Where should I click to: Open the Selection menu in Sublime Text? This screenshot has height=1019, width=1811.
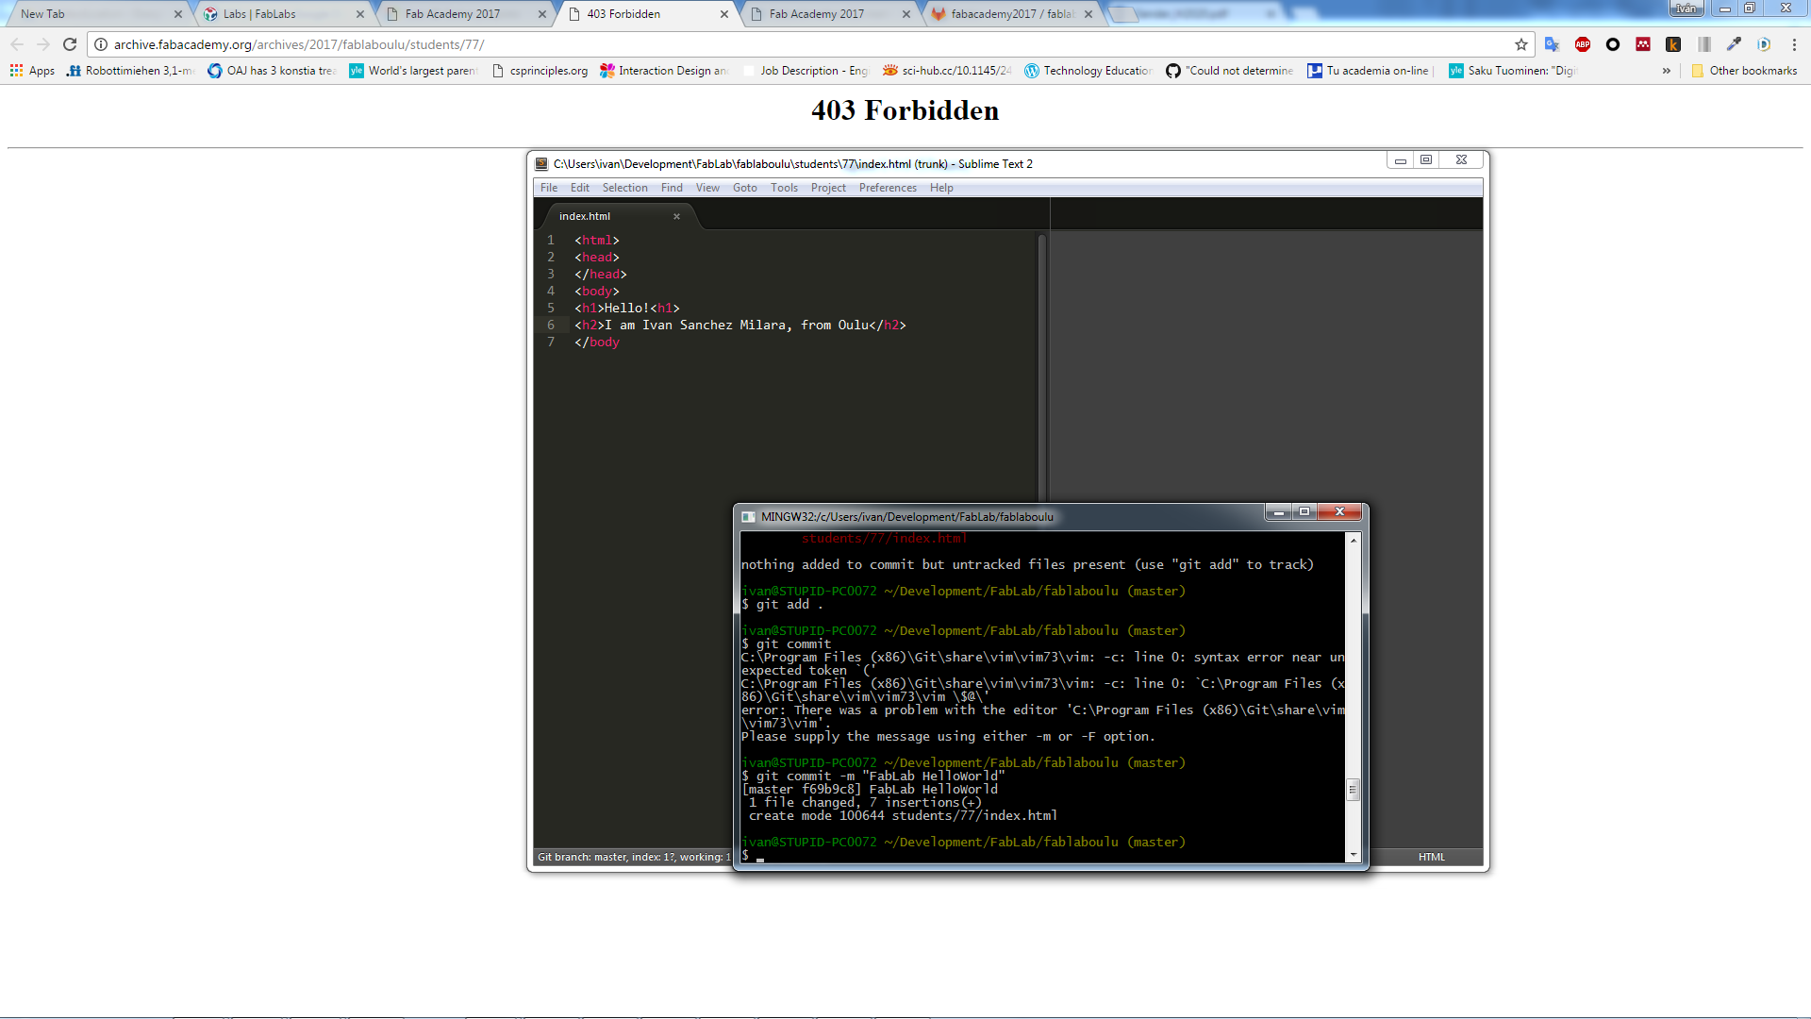[625, 188]
